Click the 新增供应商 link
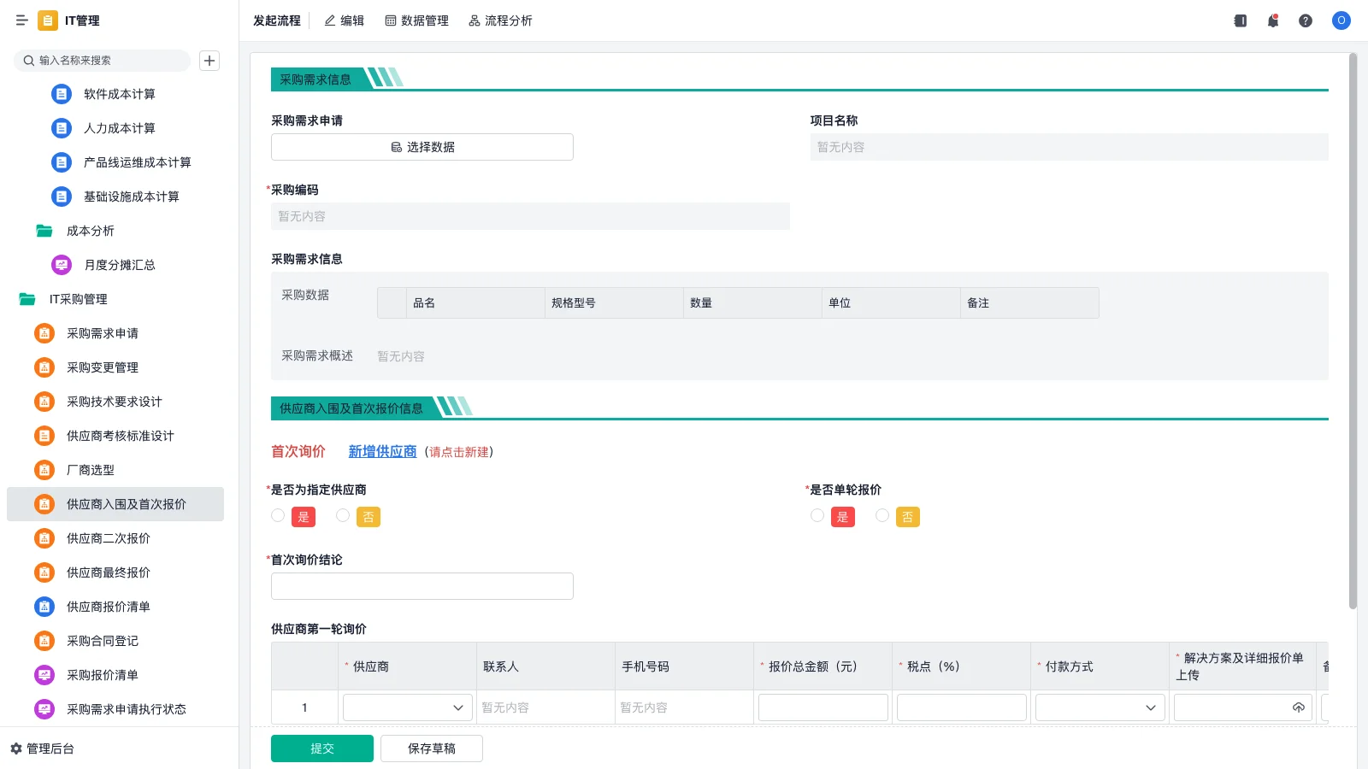1368x769 pixels. (x=382, y=451)
